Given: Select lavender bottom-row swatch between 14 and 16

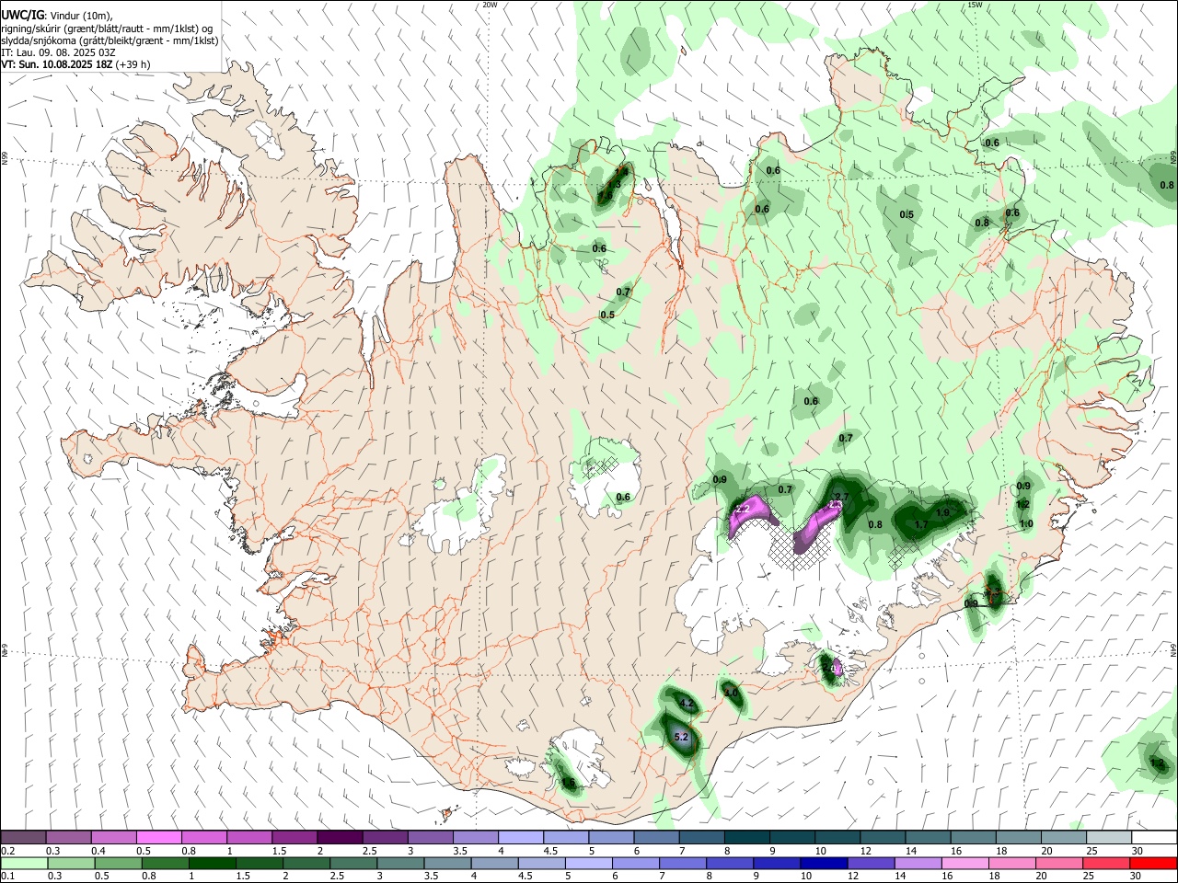Looking at the screenshot, I should click(x=917, y=863).
